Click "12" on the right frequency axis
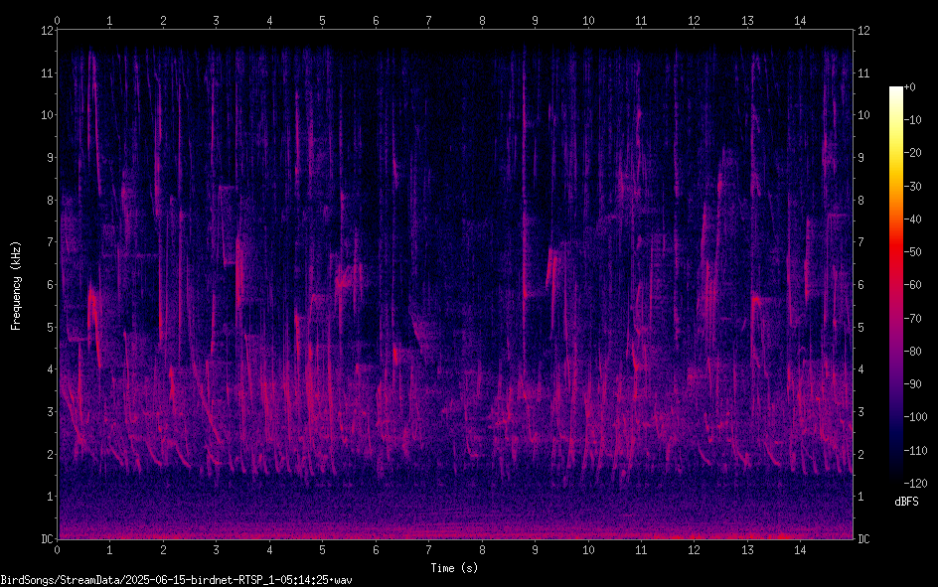Viewport: 938px width, 587px height. pyautogui.click(x=863, y=31)
